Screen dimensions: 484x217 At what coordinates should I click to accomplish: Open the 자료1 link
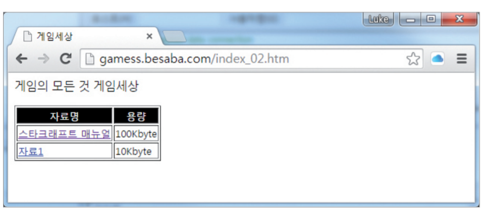pyautogui.click(x=31, y=151)
